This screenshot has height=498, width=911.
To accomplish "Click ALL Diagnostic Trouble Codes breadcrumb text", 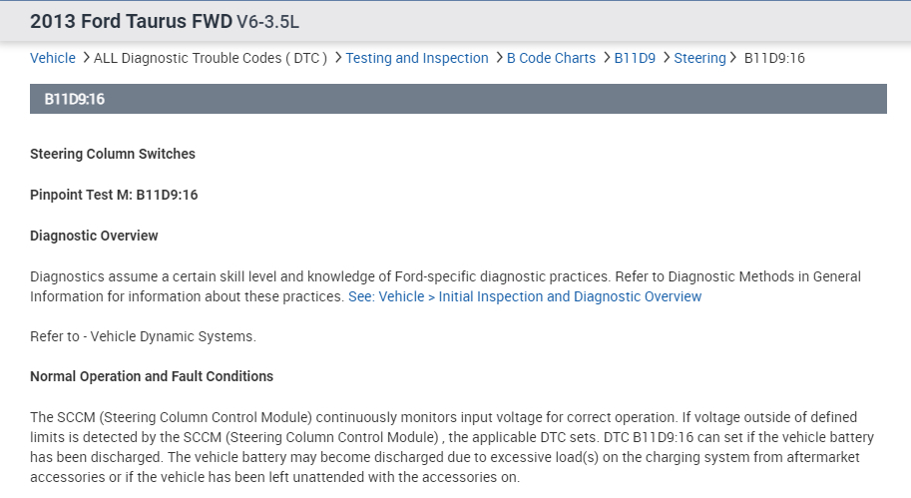I will tap(211, 58).
